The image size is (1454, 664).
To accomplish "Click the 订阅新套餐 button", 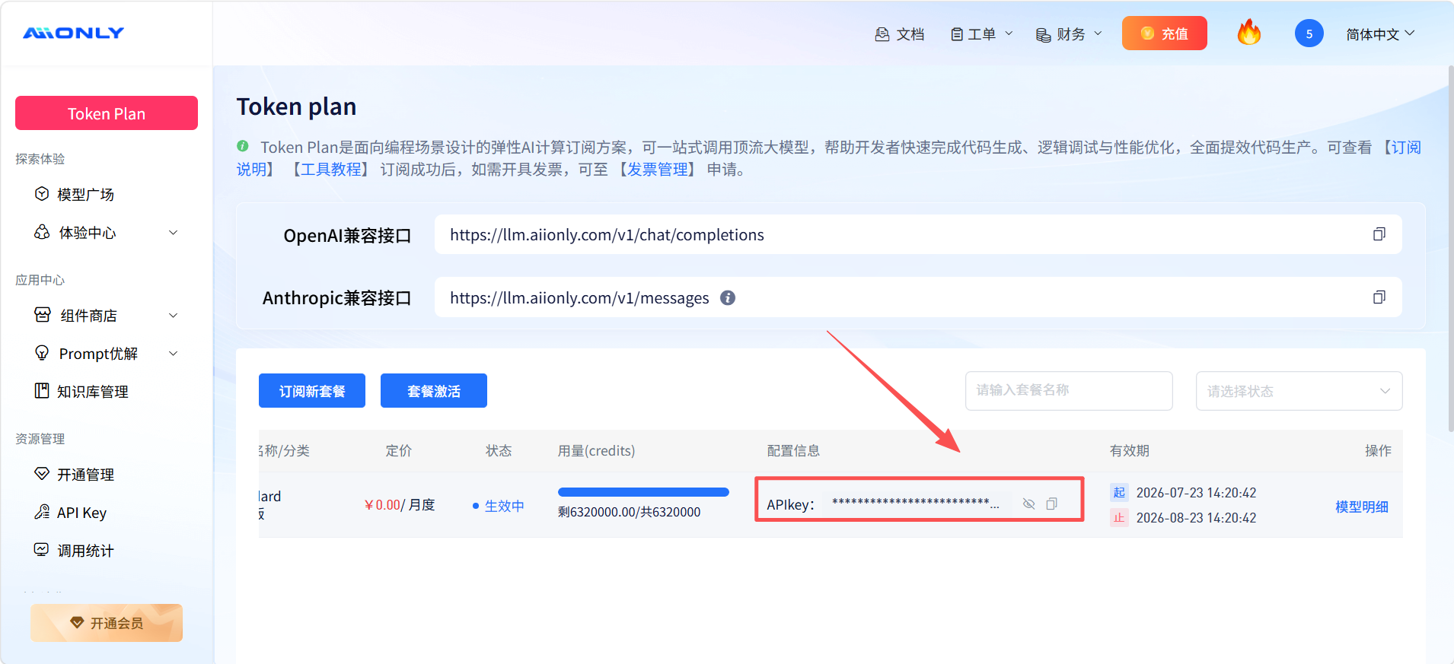I will coord(312,391).
